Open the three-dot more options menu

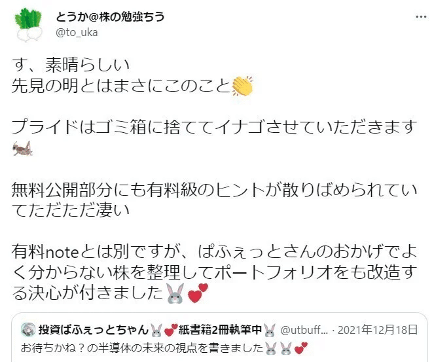(421, 17)
